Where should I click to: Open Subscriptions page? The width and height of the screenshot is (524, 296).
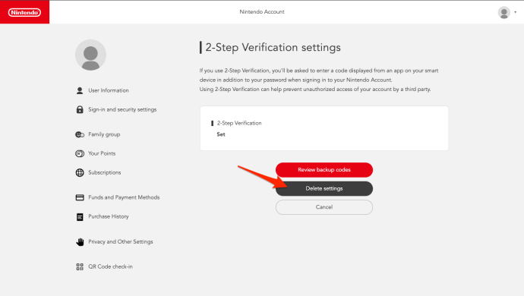(x=105, y=172)
